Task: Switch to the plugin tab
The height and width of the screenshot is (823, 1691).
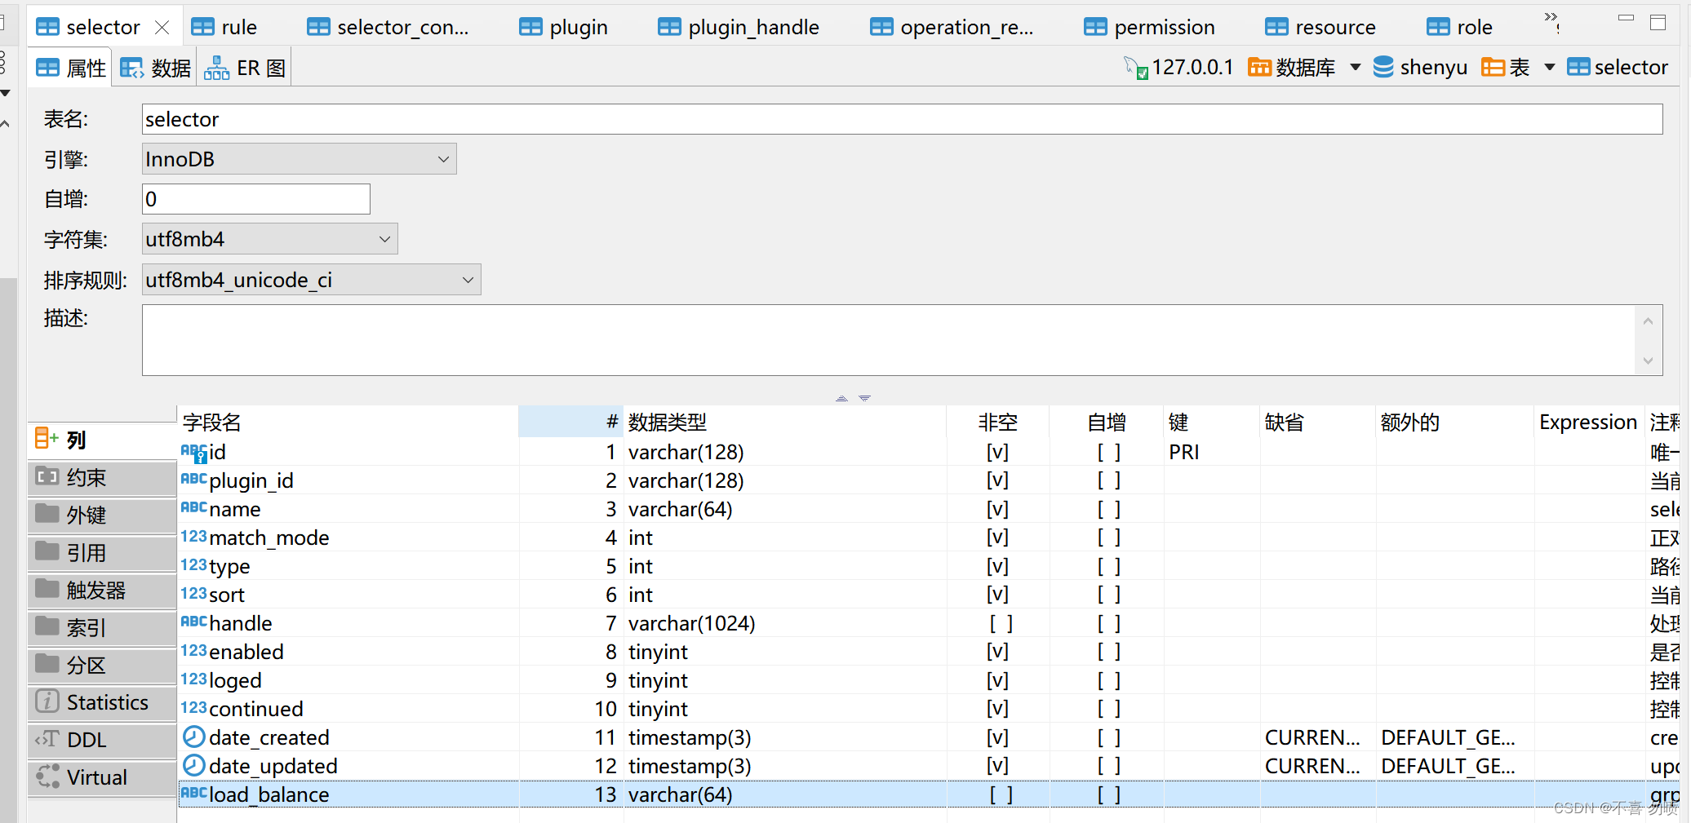Action: (563, 27)
